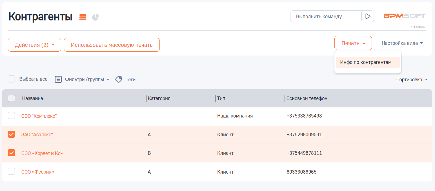
Task: Click the Tags label icon
Action: [x=119, y=79]
